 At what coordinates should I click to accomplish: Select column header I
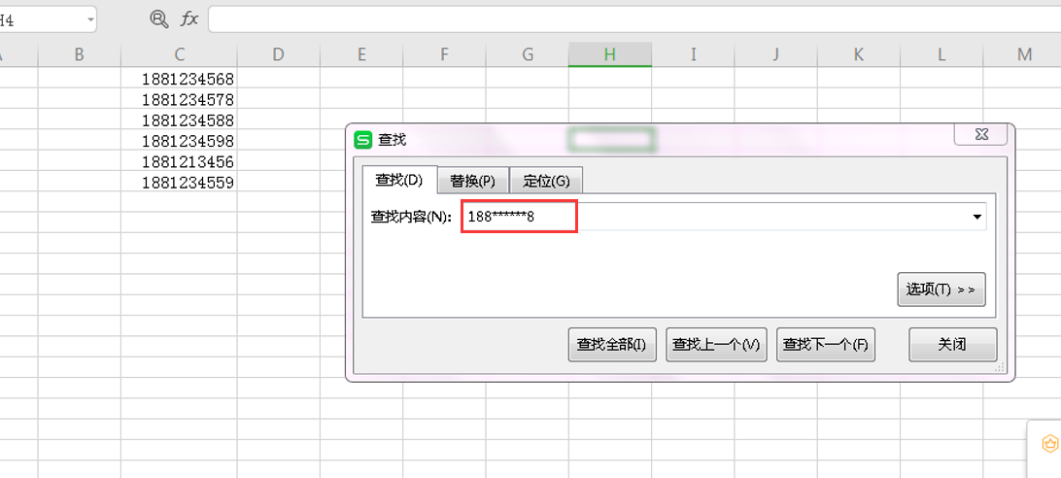(x=693, y=54)
